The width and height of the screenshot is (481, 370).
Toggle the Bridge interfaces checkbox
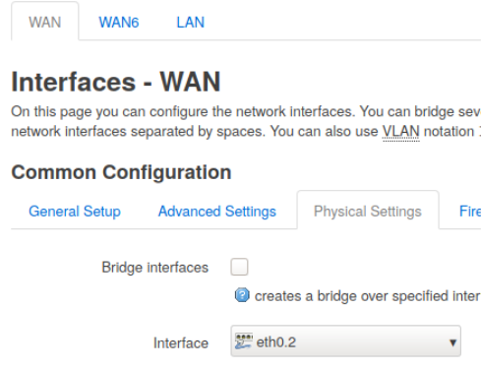coord(239,267)
